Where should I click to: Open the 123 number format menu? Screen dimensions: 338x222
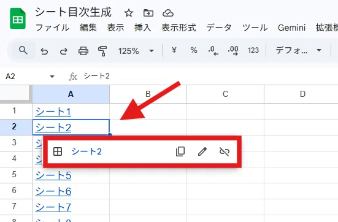pos(253,50)
